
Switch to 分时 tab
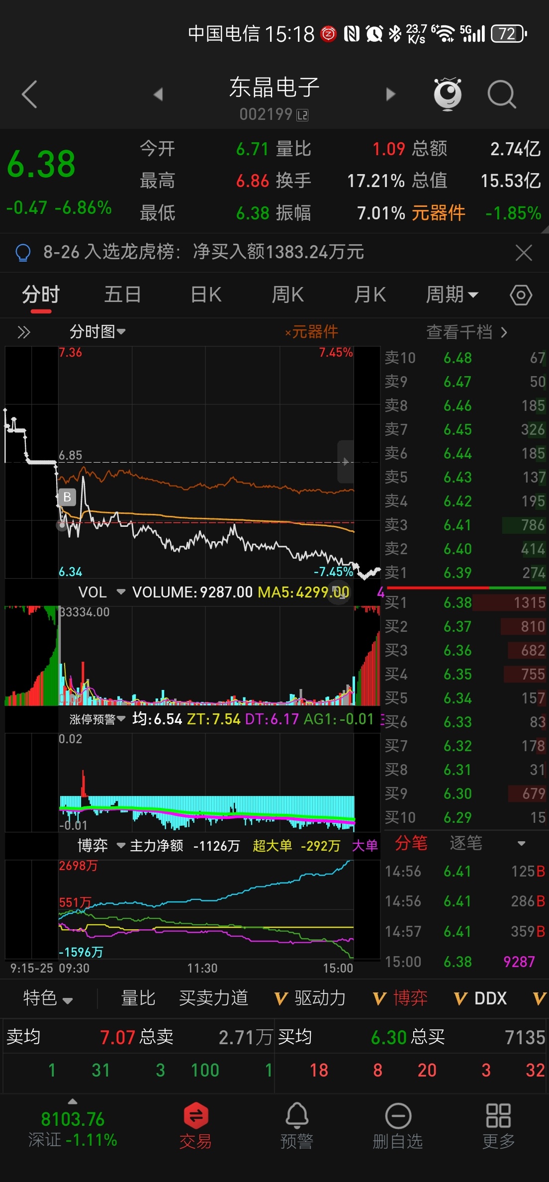[41, 295]
